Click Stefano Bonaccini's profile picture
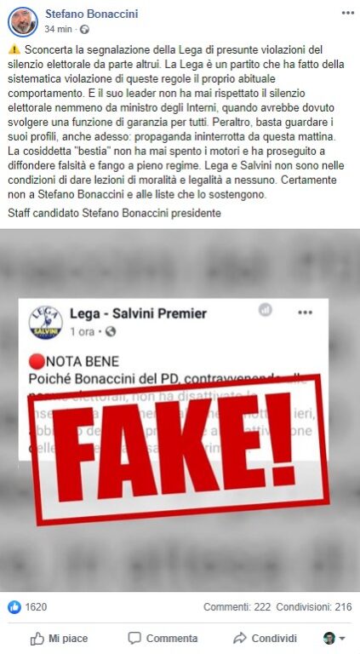Image resolution: width=360 pixels, height=654 pixels. (22, 21)
